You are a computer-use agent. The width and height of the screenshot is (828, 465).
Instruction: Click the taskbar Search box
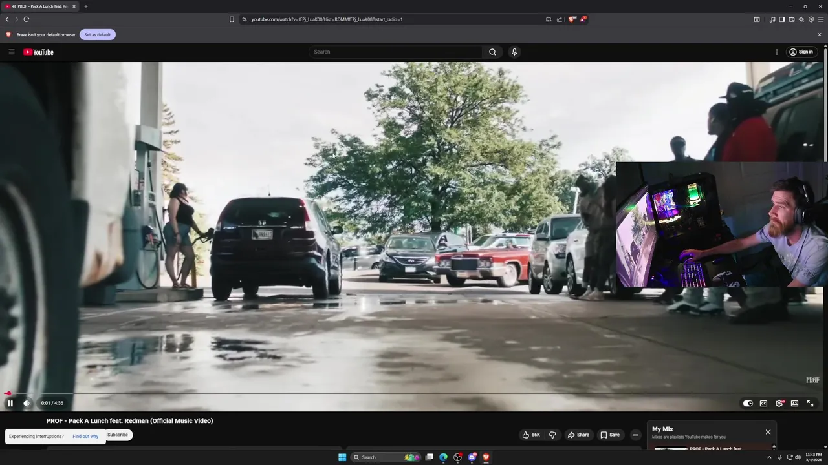(386, 457)
